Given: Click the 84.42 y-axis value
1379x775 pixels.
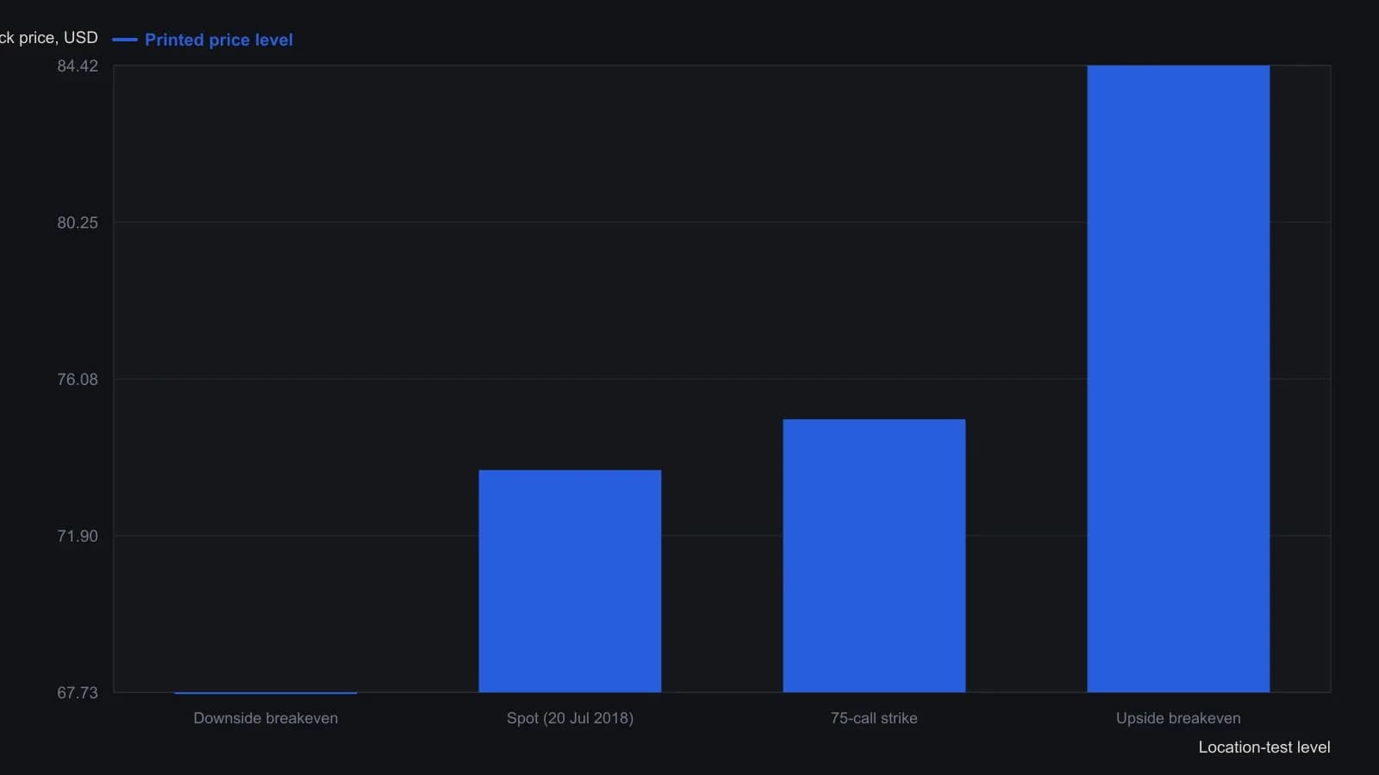Looking at the screenshot, I should tap(78, 66).
